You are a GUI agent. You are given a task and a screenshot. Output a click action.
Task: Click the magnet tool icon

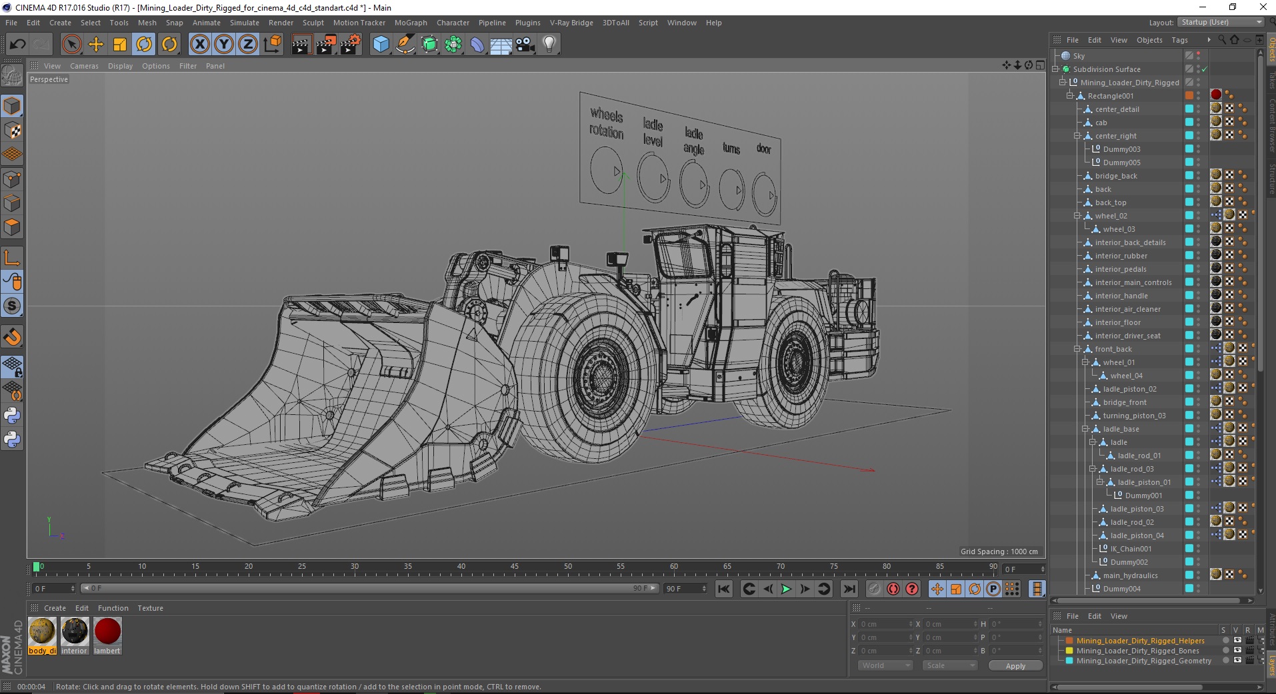click(x=12, y=337)
